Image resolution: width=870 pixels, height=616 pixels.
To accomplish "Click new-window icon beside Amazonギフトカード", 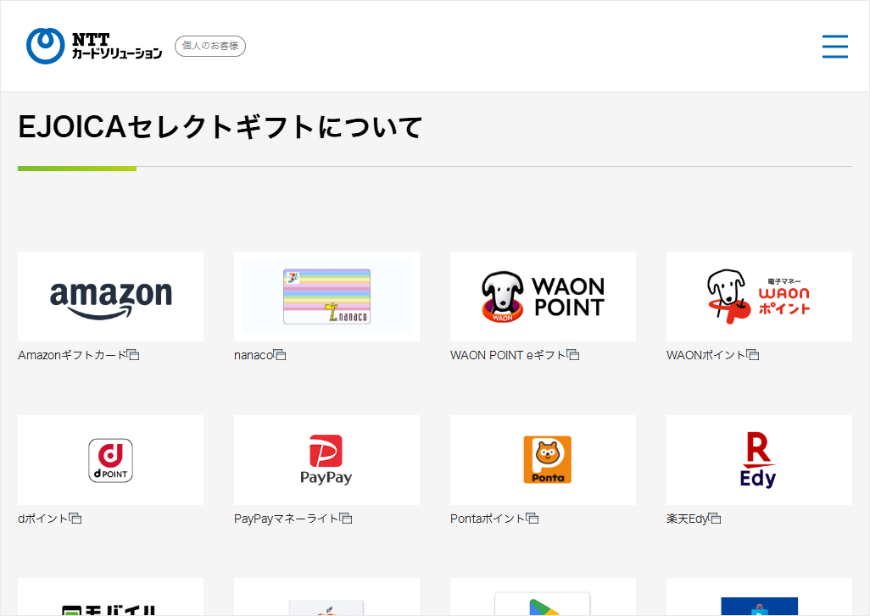I will (133, 355).
